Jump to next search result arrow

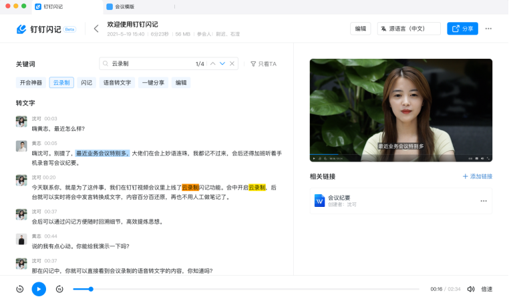(x=222, y=63)
